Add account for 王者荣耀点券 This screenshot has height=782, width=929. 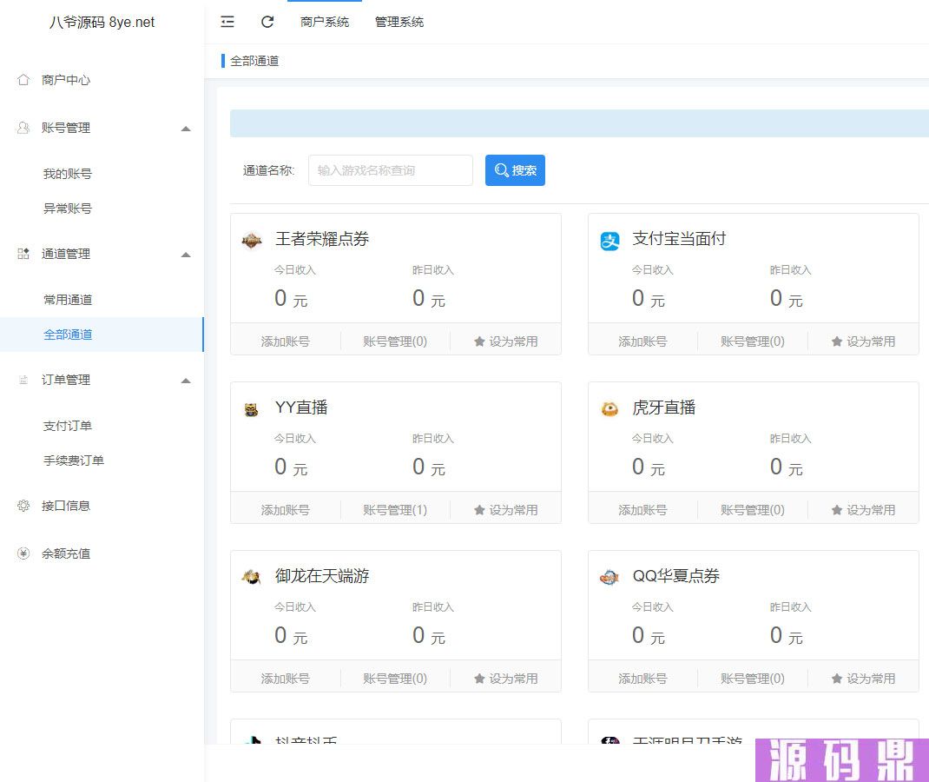click(285, 341)
